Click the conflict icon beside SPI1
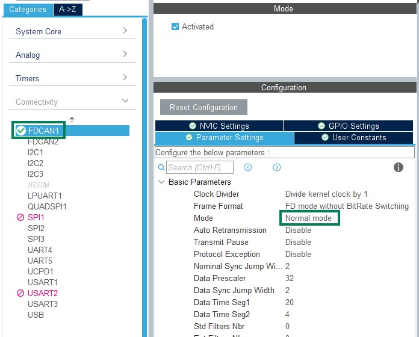The image size is (419, 337). click(x=20, y=217)
